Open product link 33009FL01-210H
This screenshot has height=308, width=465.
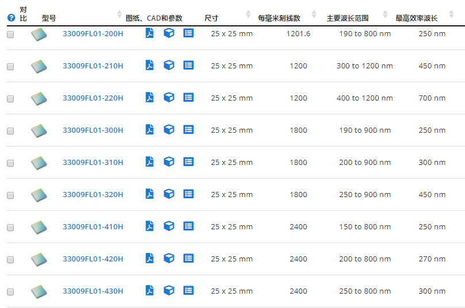coord(93,66)
